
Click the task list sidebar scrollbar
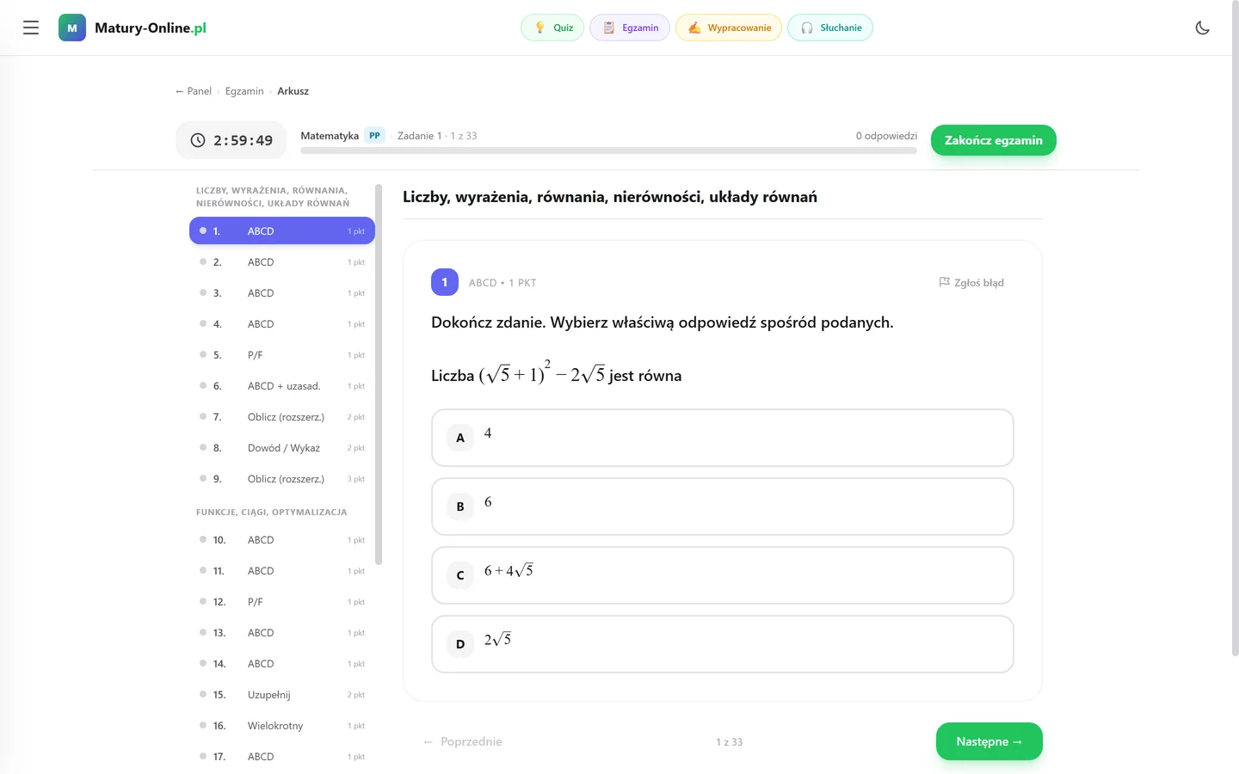tap(379, 374)
